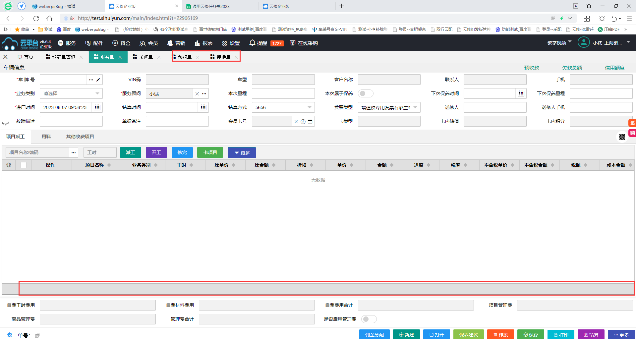Click the 提醒 bell icon in the top menu
This screenshot has width=636, height=339.
pyautogui.click(x=252, y=43)
